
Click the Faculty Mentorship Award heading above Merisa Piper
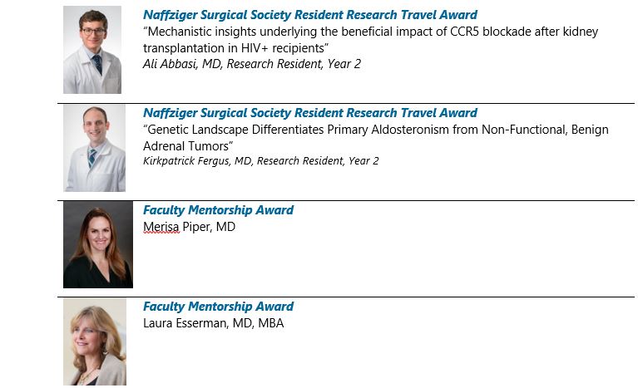coord(218,210)
